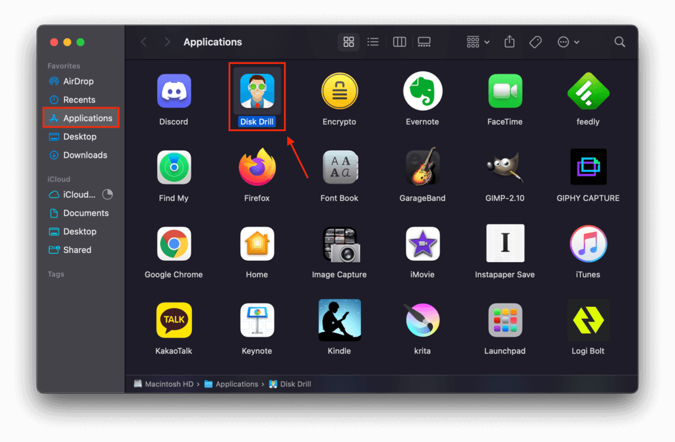This screenshot has width=675, height=442.
Task: Select the feedly app icon
Action: 588,91
